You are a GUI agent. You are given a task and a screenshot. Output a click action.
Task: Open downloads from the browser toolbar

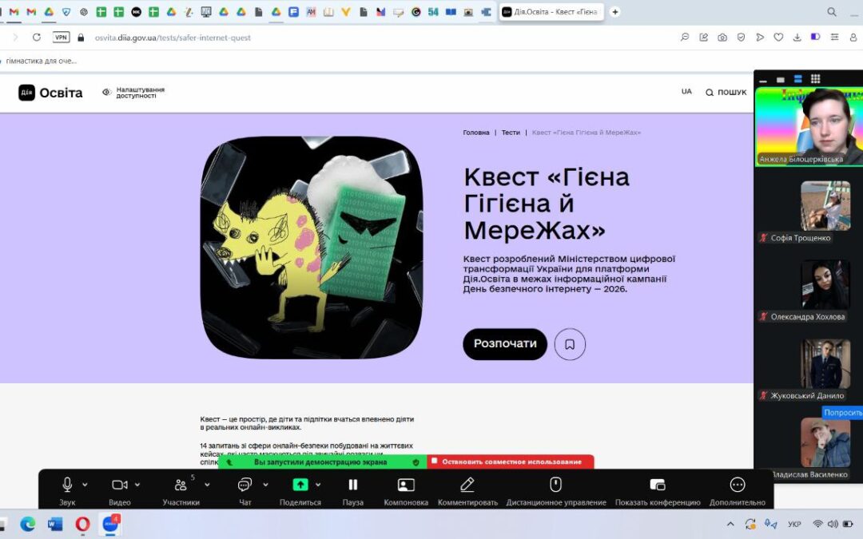point(797,37)
